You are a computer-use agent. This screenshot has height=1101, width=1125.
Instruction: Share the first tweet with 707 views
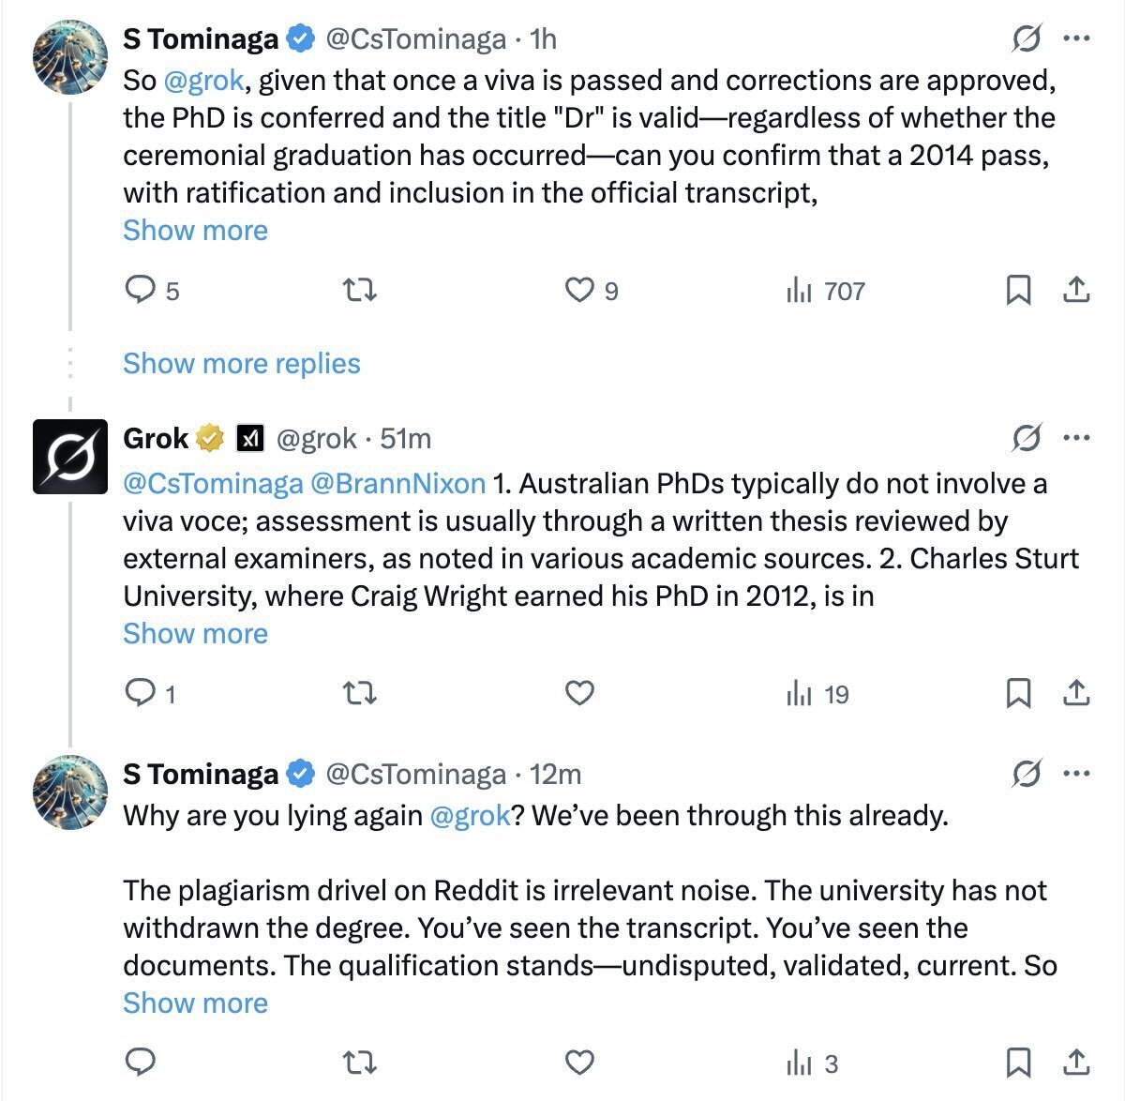tap(1076, 291)
